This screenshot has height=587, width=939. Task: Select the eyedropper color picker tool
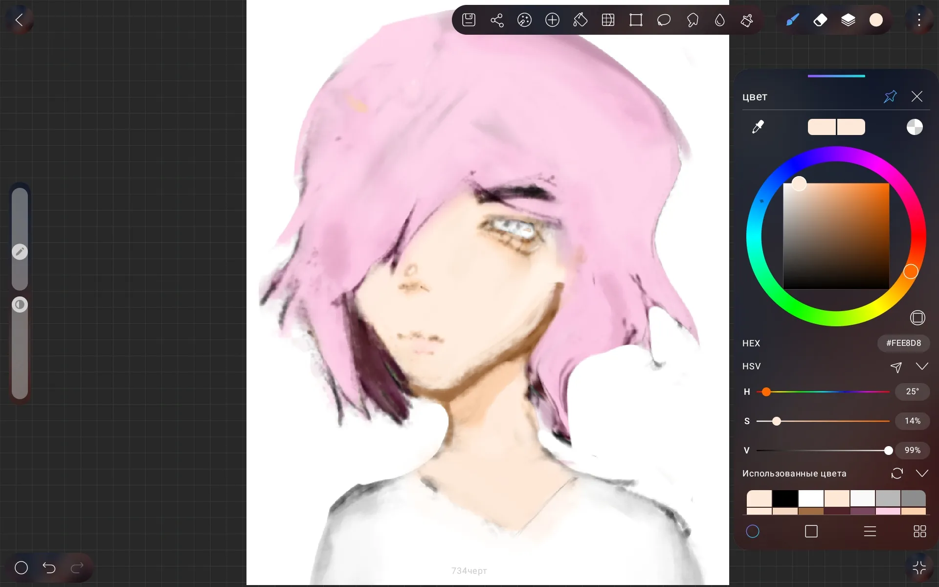click(758, 127)
